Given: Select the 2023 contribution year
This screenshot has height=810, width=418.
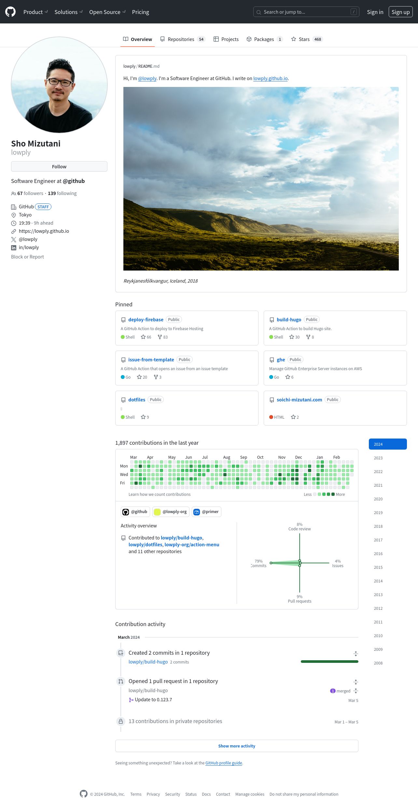Looking at the screenshot, I should (388, 458).
